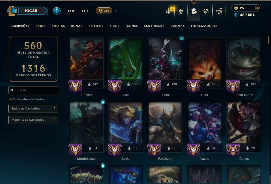Open the notifications alert icon

57,11
